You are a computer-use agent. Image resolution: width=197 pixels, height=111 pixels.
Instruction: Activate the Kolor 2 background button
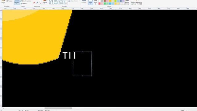coord(95,2)
